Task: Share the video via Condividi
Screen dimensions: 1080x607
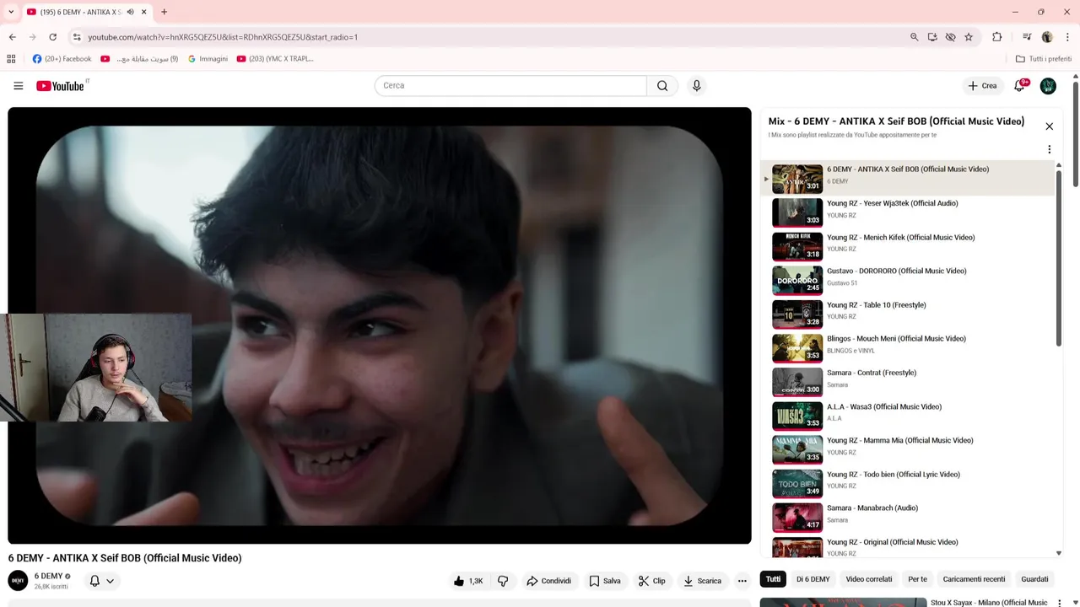Action: (x=549, y=581)
